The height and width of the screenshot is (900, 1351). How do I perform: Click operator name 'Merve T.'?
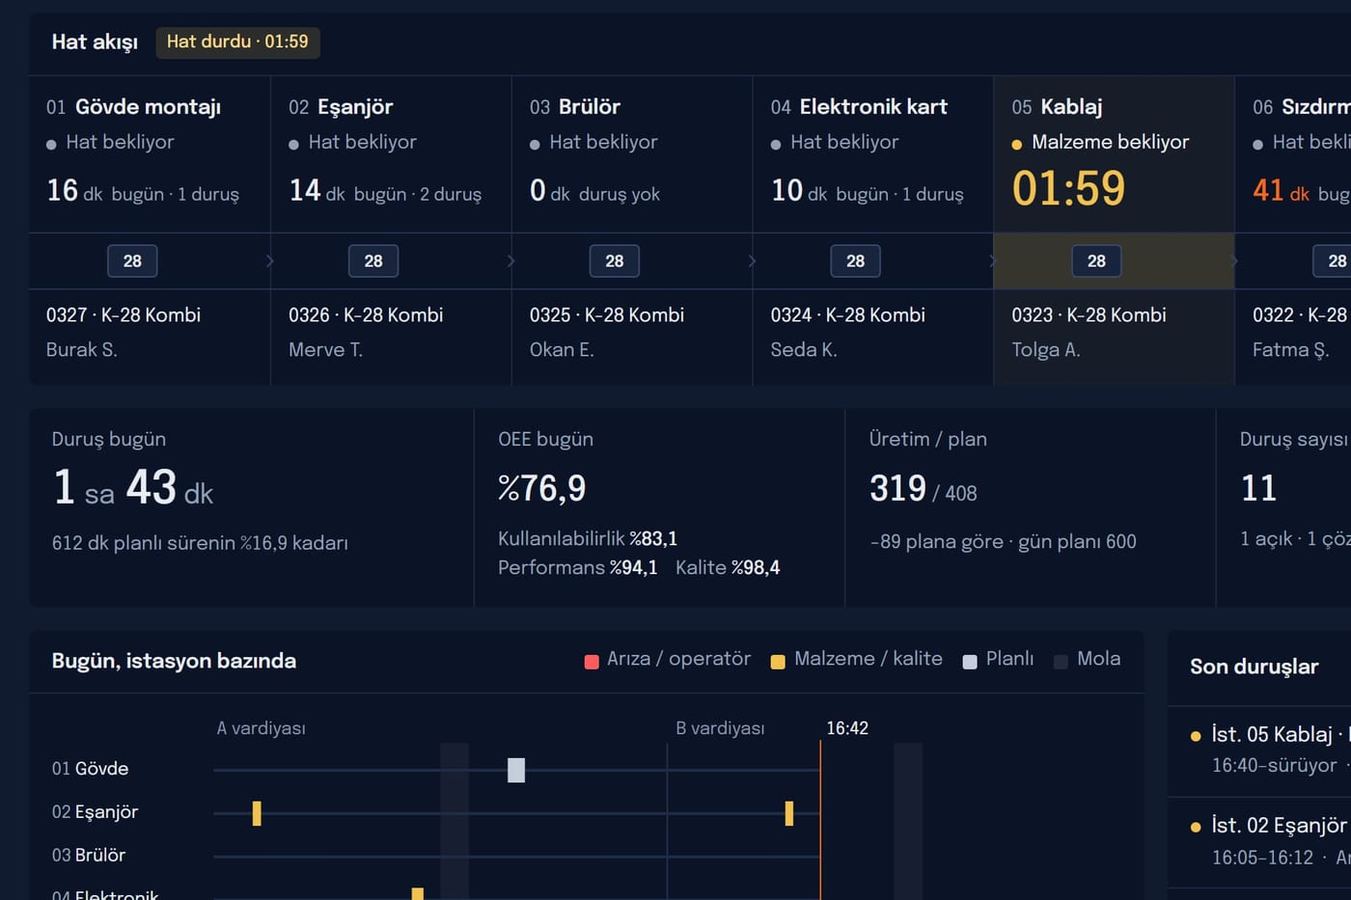pos(325,349)
